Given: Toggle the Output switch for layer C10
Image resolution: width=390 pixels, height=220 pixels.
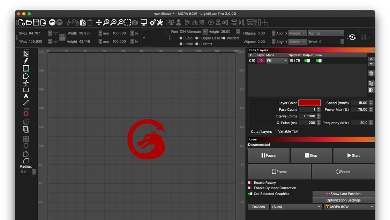Looking at the screenshot, I should [307, 60].
